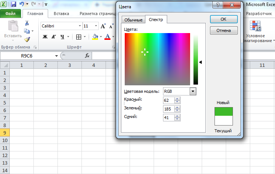Decrease the Красный value with down arrow

(177, 102)
